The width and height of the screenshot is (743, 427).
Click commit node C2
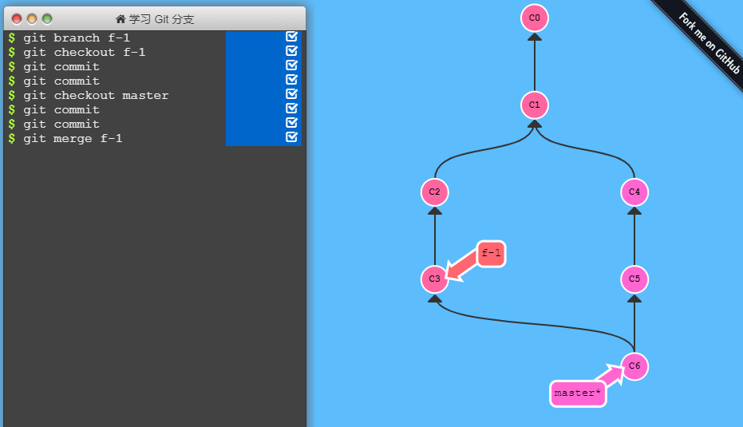434,192
